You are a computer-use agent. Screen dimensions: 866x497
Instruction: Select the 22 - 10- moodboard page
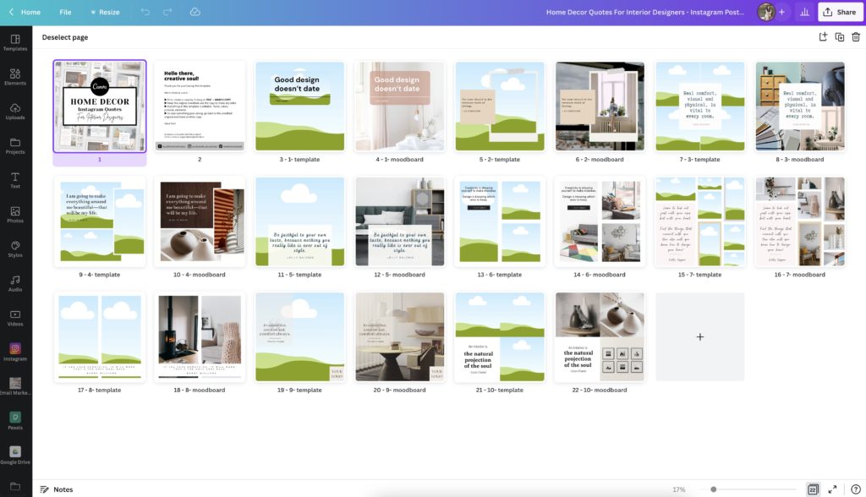point(600,337)
